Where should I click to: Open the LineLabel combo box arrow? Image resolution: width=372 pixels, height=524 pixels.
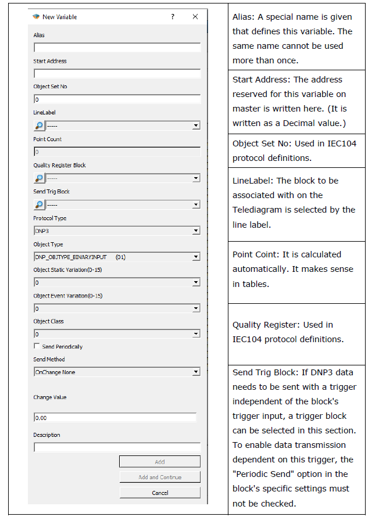pyautogui.click(x=196, y=125)
